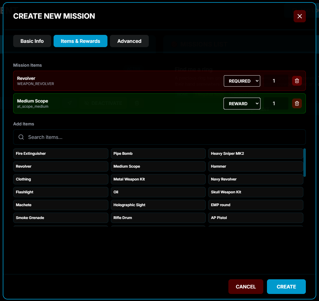The width and height of the screenshot is (319, 301).
Task: Click the Medium Scope quantity field
Action: (276, 103)
